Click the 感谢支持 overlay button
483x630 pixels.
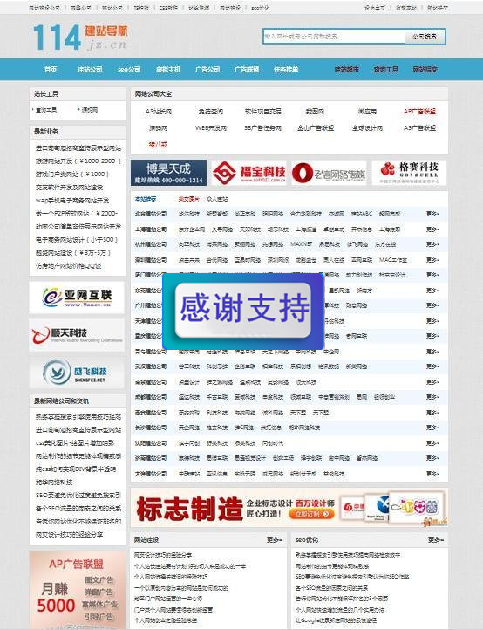coord(243,310)
